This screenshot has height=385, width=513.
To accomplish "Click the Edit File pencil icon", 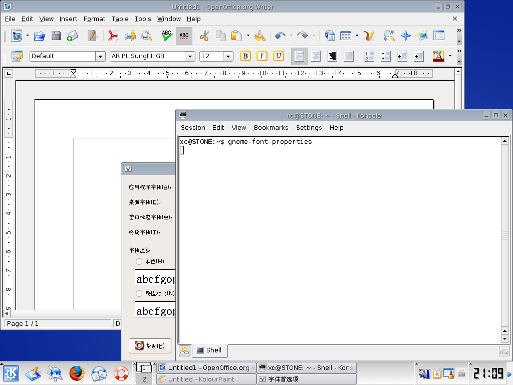I will tap(92, 36).
